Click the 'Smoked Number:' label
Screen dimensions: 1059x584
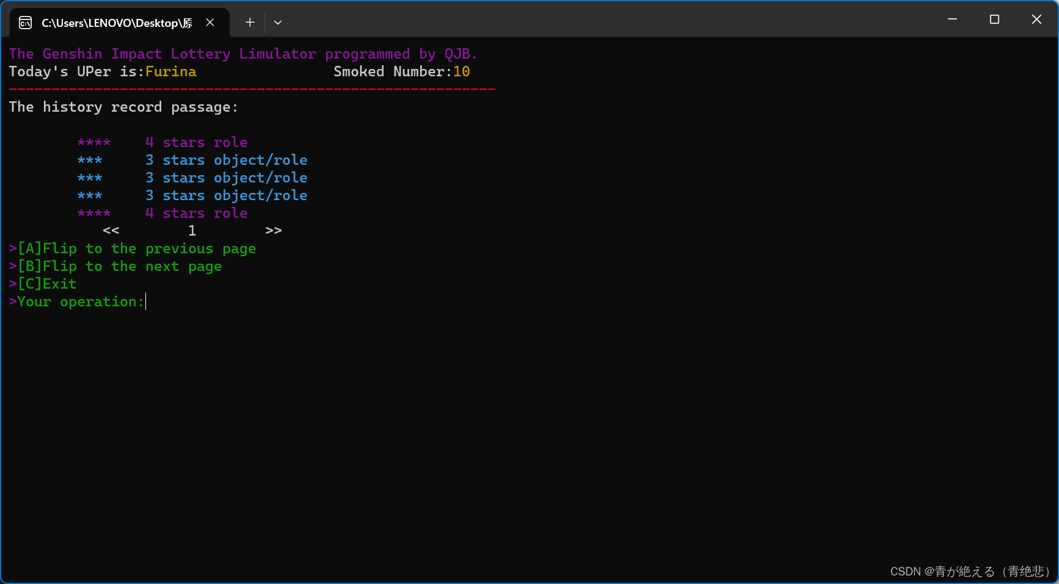[x=393, y=71]
